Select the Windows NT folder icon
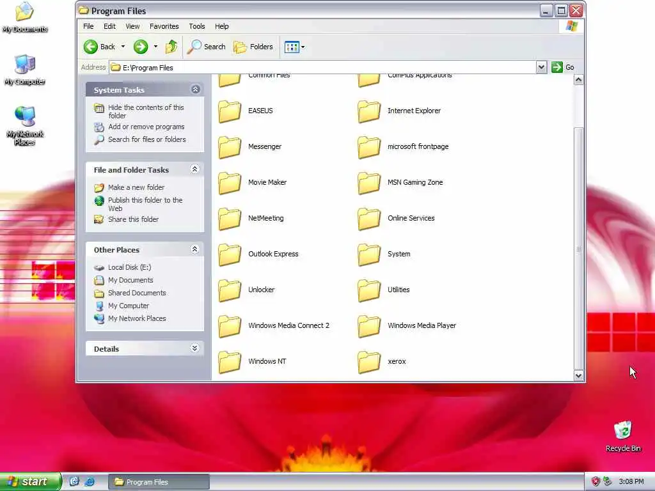655x491 pixels. click(x=230, y=362)
